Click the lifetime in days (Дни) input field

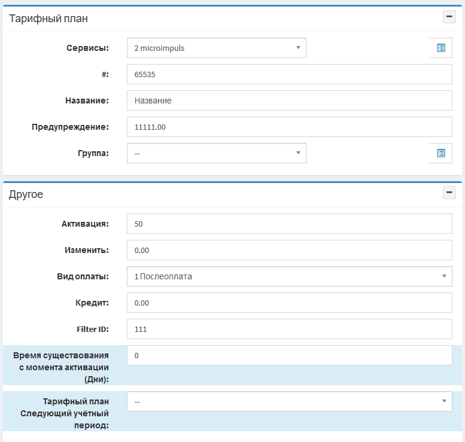pyautogui.click(x=289, y=355)
